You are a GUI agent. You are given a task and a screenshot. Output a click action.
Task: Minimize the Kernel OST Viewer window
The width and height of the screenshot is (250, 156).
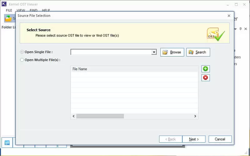click(228, 4)
